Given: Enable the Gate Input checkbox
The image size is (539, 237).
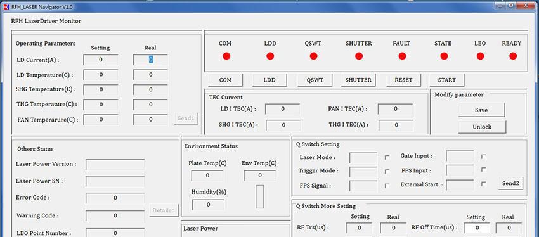Looking at the screenshot, I should [484, 157].
